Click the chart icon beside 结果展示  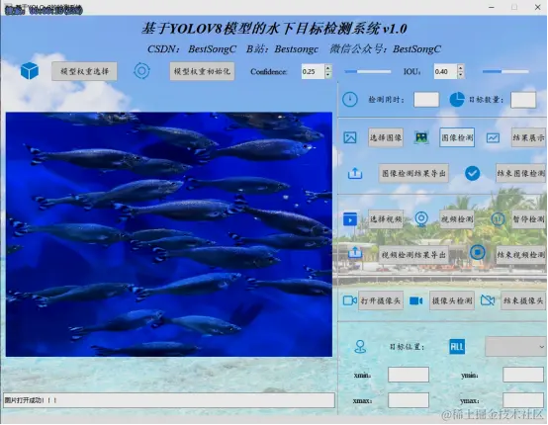(493, 138)
